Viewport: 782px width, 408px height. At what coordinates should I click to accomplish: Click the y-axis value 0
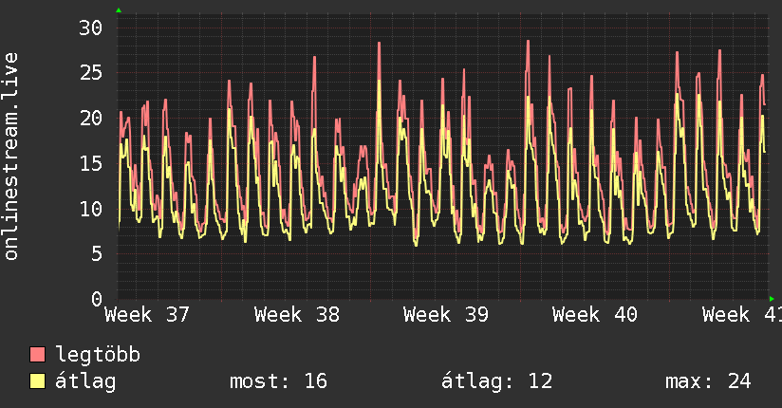97,299
